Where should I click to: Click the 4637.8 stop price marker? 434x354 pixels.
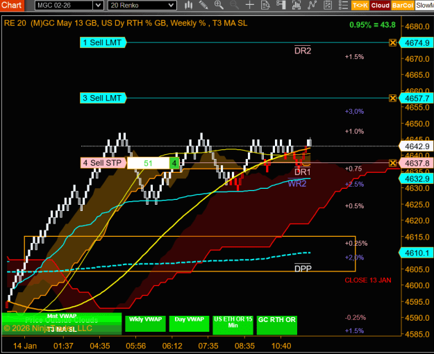(417, 163)
